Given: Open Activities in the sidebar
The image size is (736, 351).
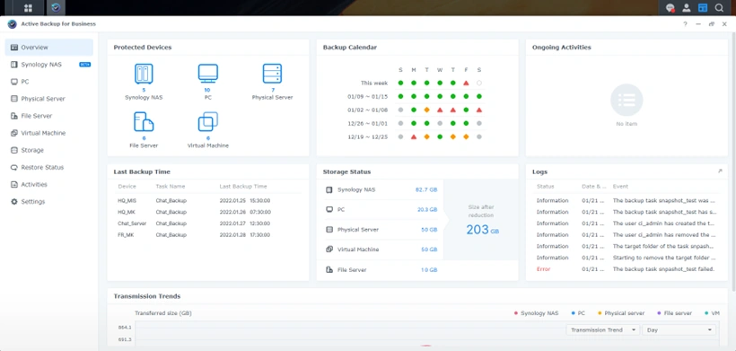Looking at the screenshot, I should point(48,184).
